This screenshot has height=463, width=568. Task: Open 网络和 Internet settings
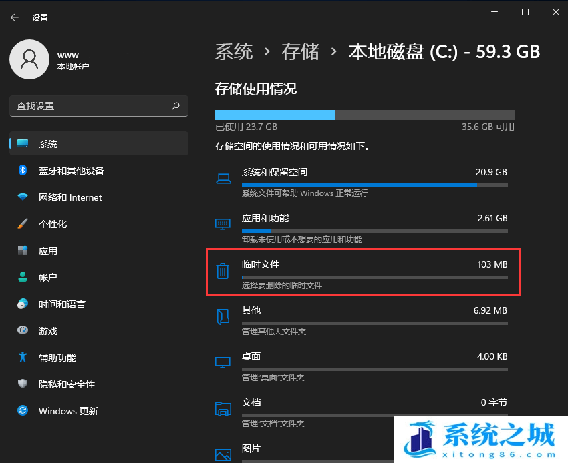click(x=23, y=197)
